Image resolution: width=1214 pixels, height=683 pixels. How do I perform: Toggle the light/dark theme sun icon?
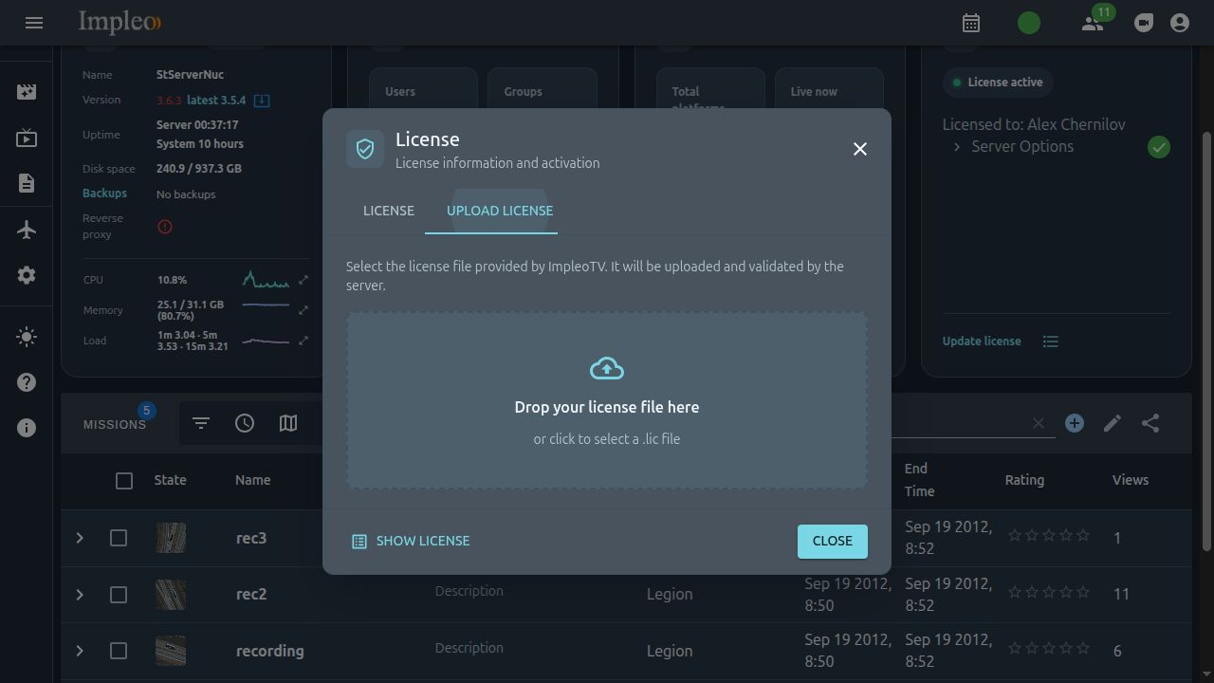27,337
